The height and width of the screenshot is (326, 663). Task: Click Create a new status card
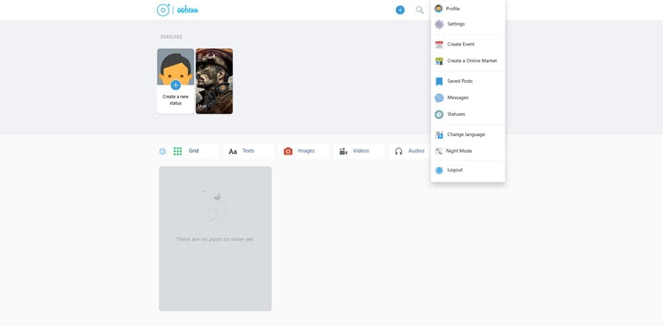(176, 81)
